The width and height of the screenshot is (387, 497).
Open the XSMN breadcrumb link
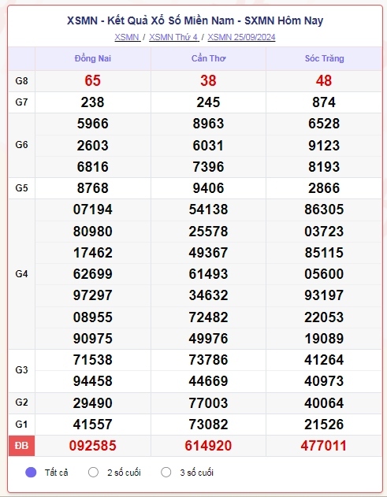127,37
